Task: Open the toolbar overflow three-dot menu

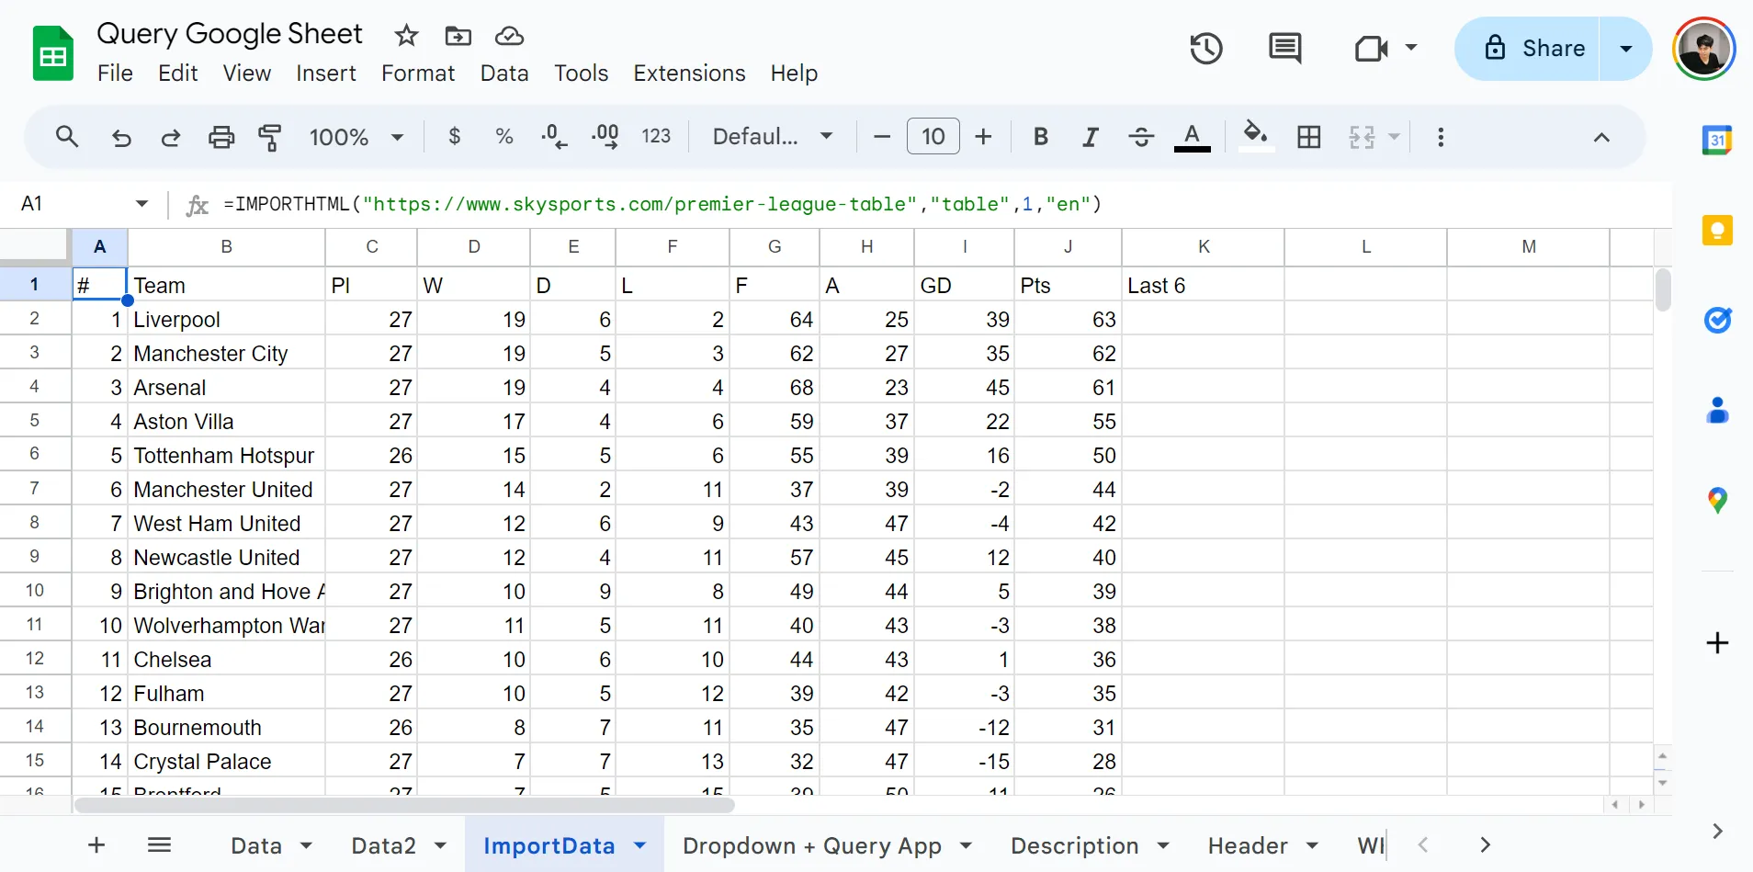Action: 1441,137
